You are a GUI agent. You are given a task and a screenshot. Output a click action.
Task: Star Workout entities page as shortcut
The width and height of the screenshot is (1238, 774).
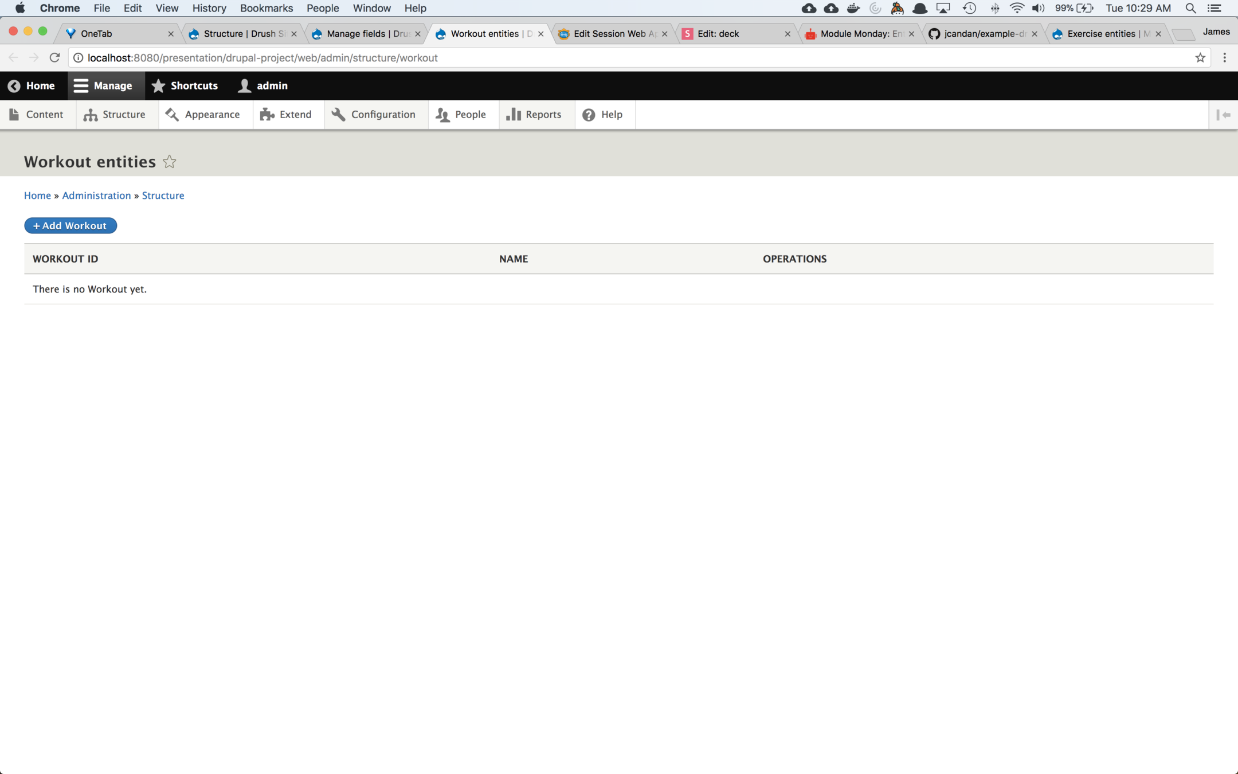coord(169,162)
